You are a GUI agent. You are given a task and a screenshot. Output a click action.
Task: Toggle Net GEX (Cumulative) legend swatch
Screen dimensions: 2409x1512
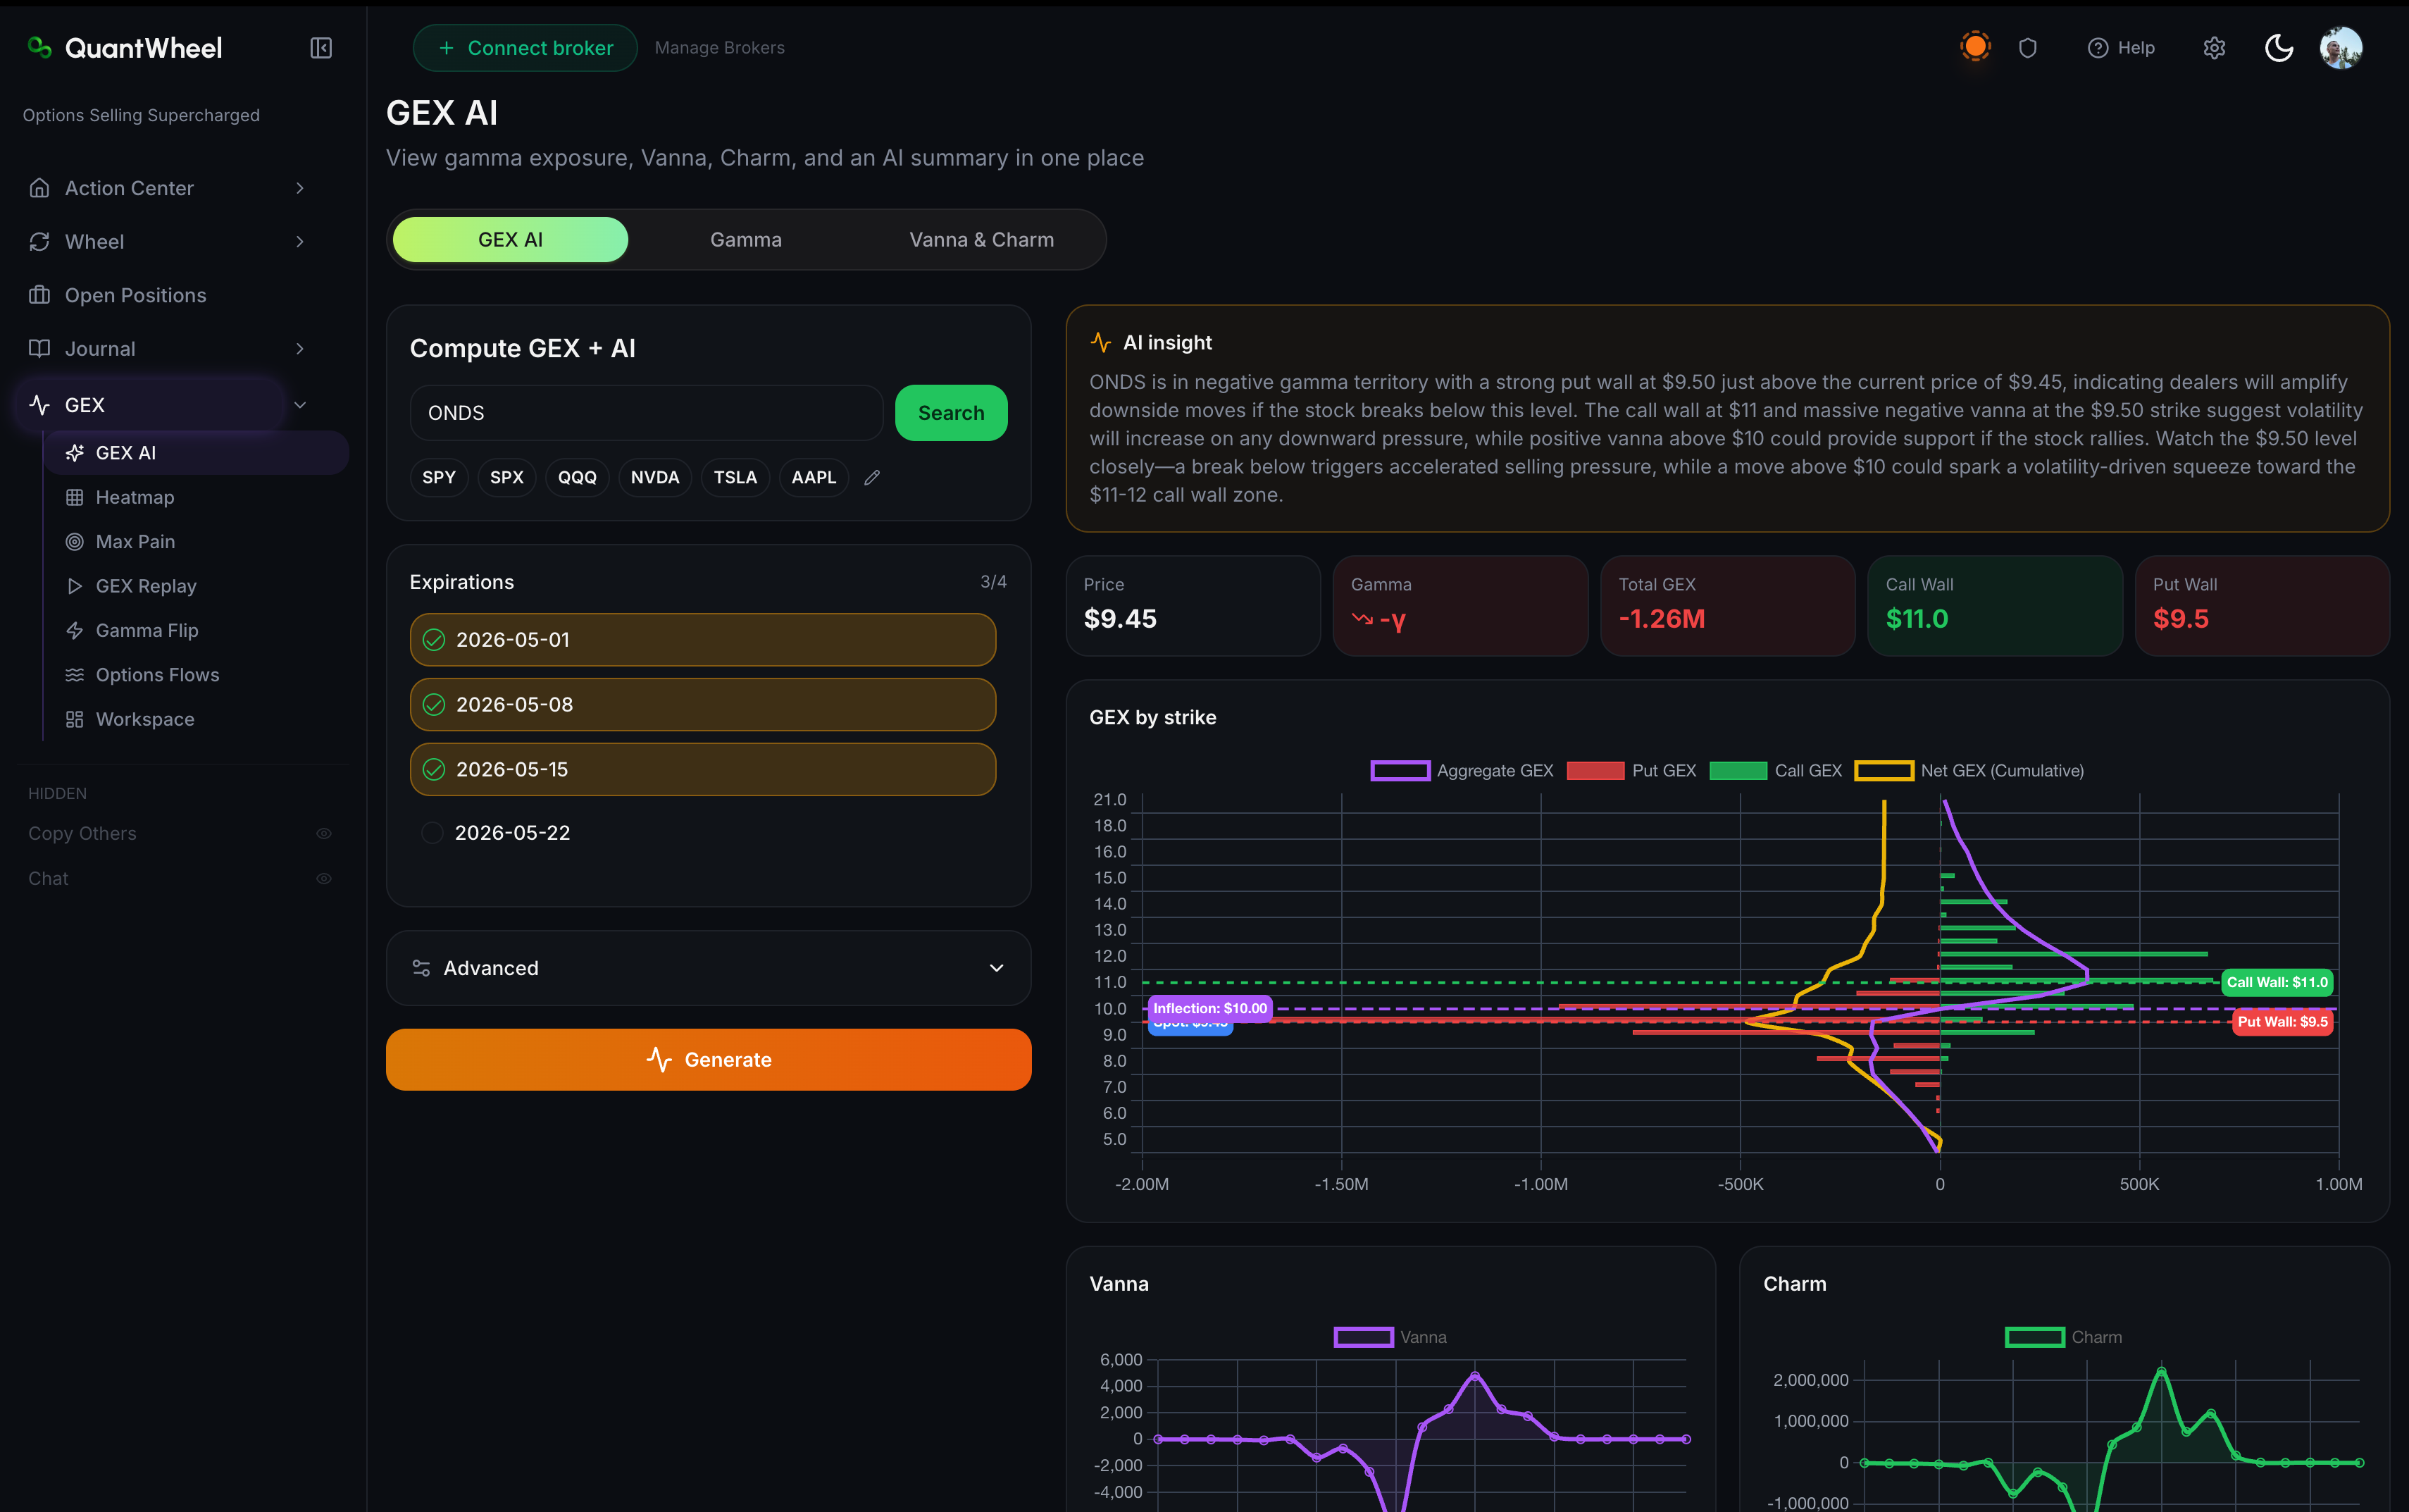pos(1884,771)
